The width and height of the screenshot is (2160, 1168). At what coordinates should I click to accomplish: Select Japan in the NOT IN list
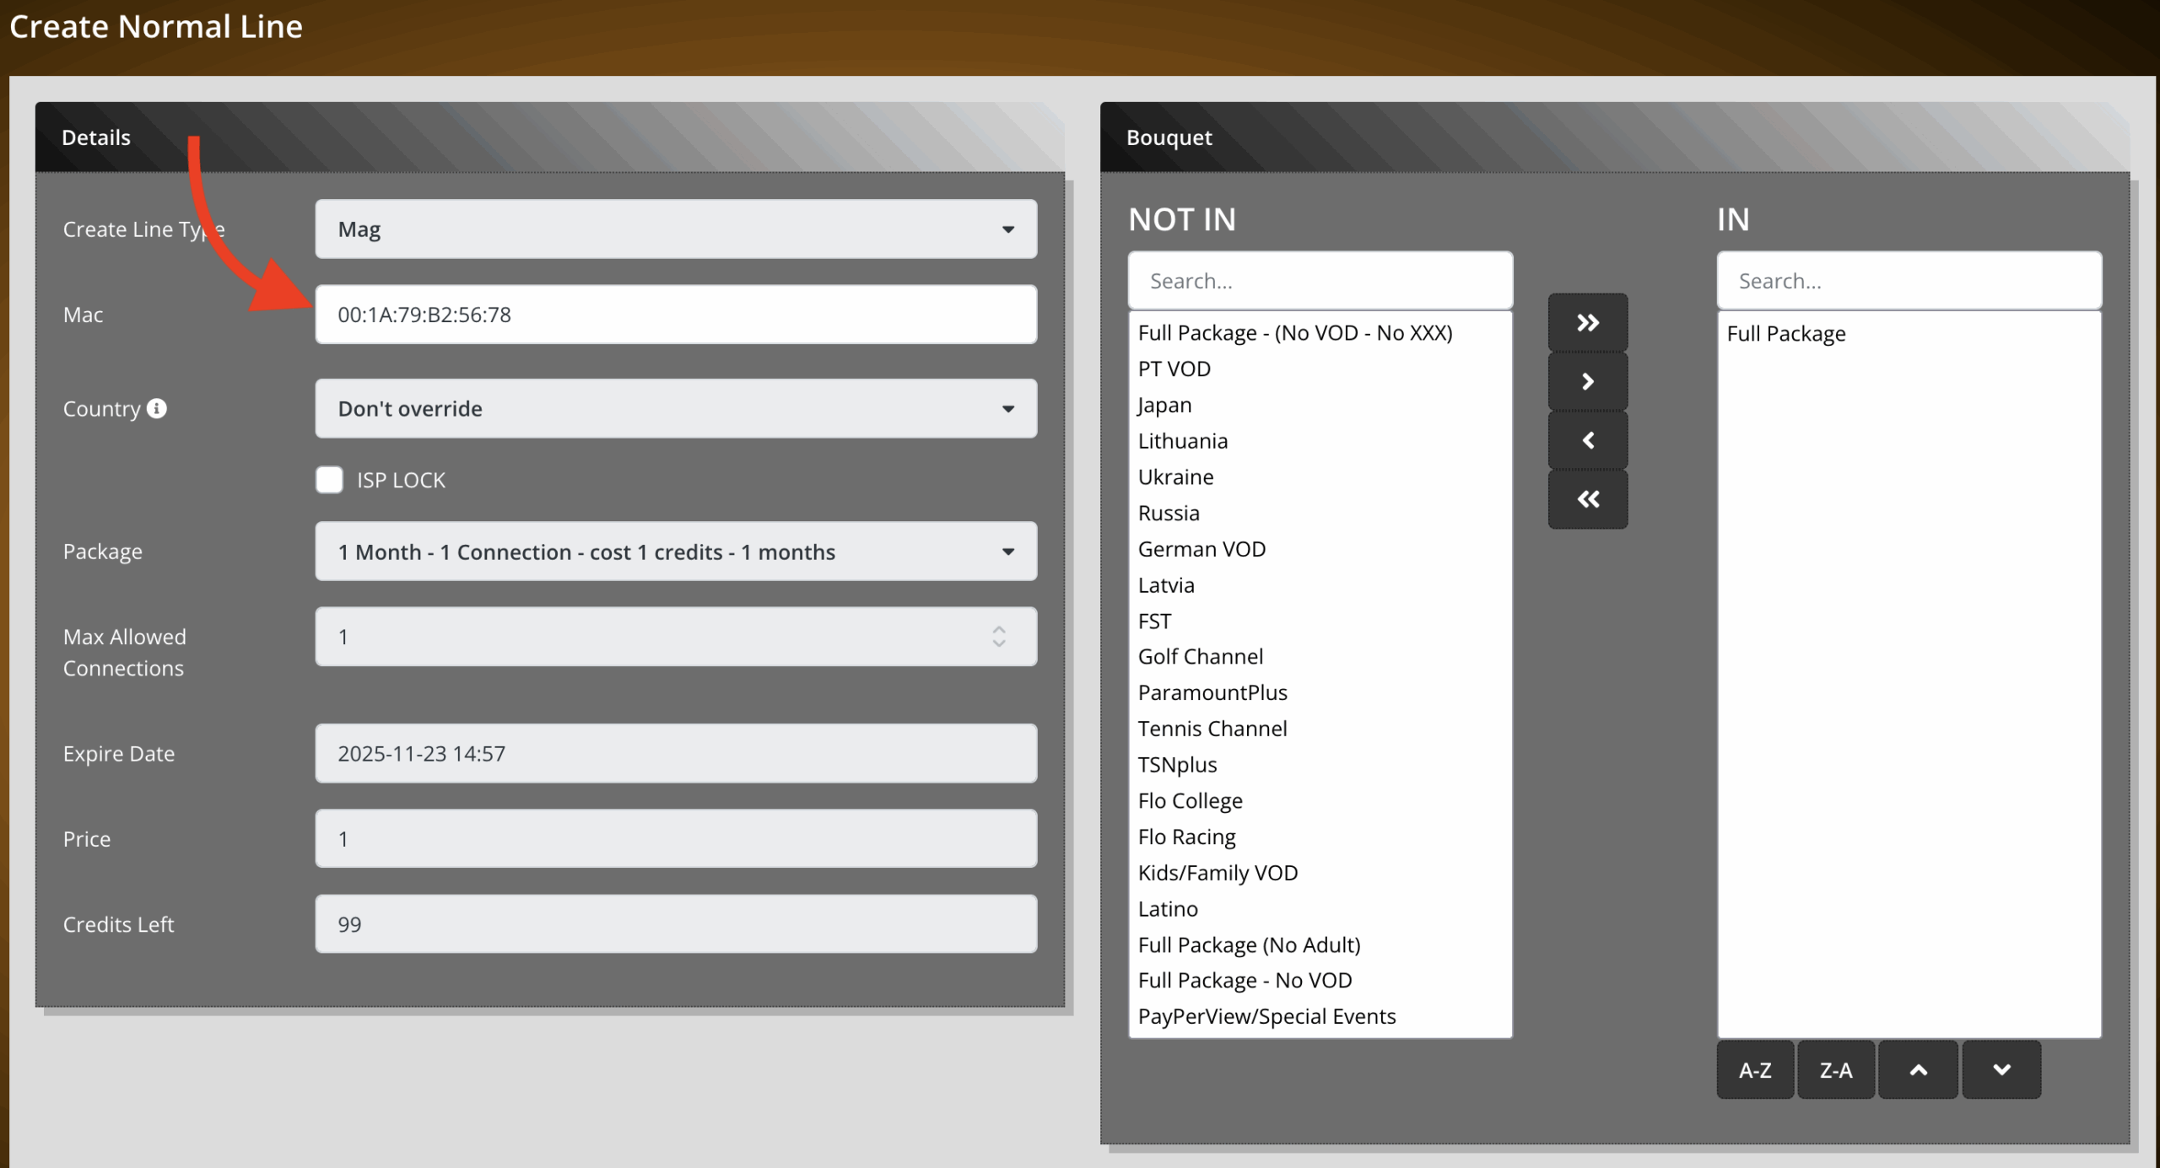(x=1164, y=406)
